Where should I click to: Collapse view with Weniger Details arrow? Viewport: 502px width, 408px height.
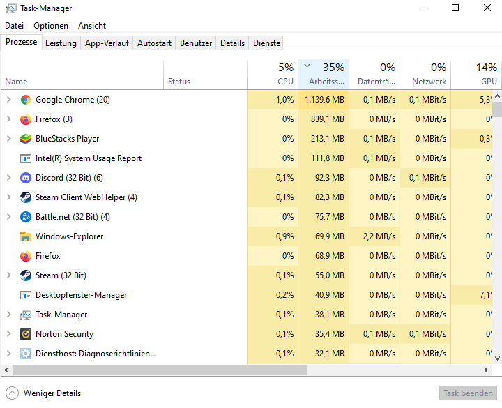coord(12,393)
